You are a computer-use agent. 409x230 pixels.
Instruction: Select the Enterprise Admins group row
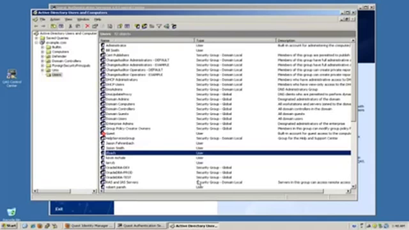[226, 124]
